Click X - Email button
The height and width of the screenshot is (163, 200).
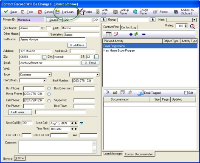coord(90,63)
